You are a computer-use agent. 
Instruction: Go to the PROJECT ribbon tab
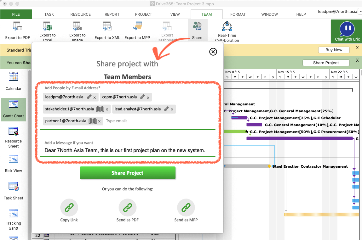144,14
